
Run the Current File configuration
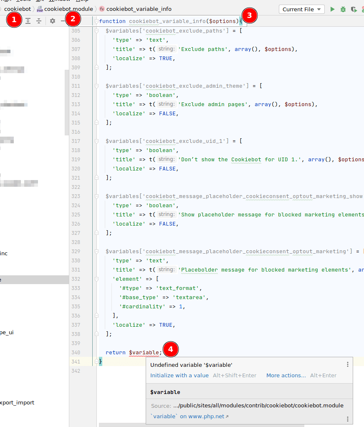coord(332,9)
